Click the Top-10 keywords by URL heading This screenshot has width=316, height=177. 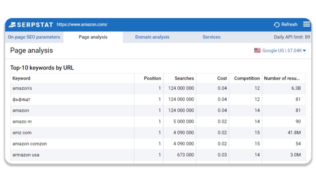pos(42,68)
